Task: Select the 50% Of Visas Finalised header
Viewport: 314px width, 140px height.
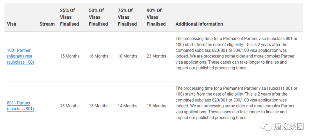Action: tap(98, 17)
